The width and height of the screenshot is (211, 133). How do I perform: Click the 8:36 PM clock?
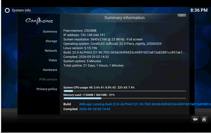199,10
